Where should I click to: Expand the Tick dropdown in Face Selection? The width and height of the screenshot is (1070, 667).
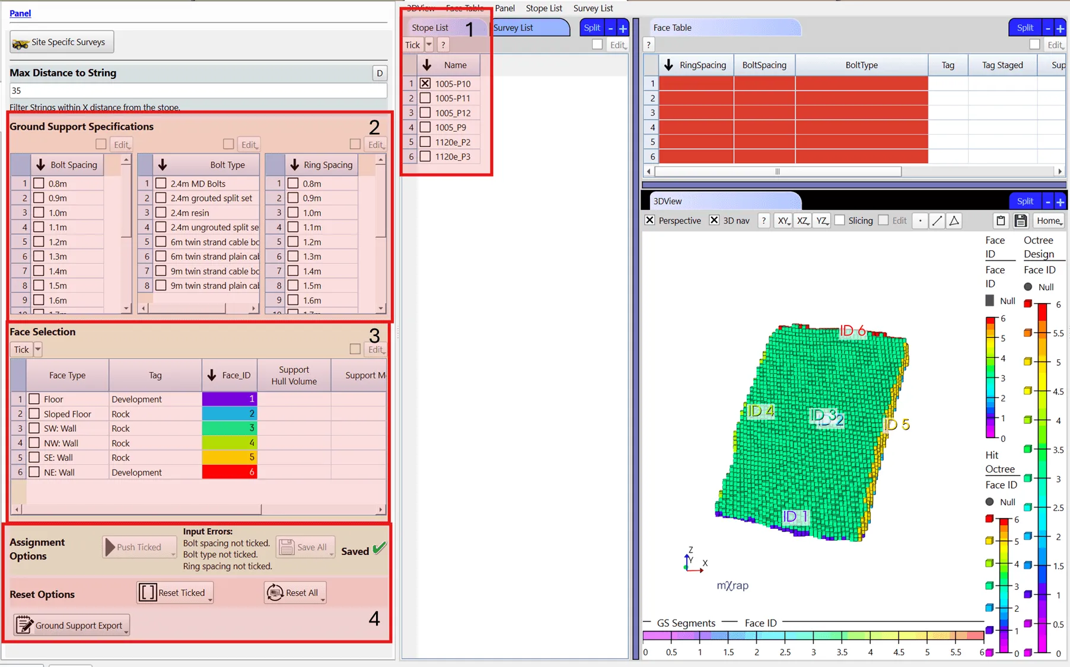point(38,349)
